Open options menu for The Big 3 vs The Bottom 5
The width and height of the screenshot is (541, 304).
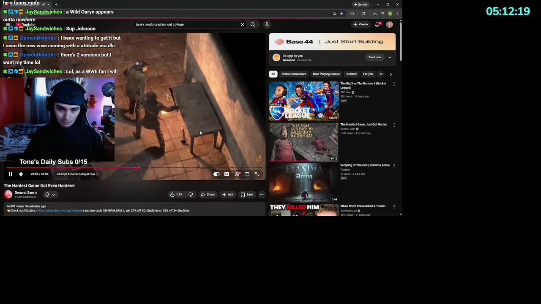tap(394, 84)
